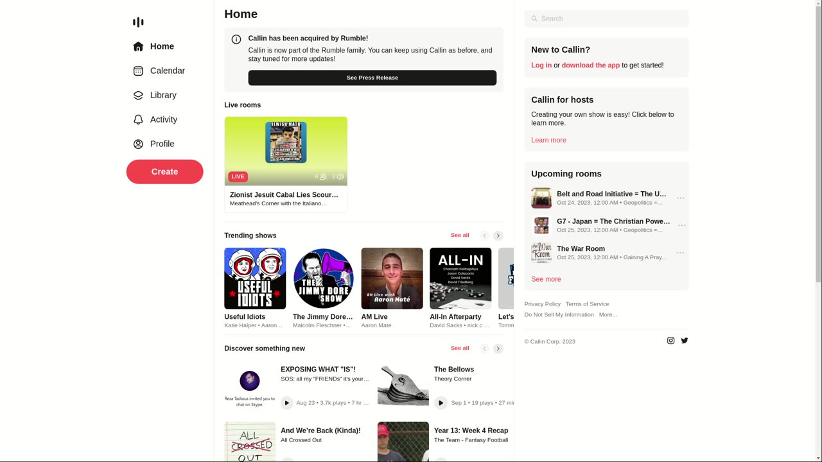Open the Useful Idiots show thumbnail
The width and height of the screenshot is (822, 462).
[x=255, y=278]
